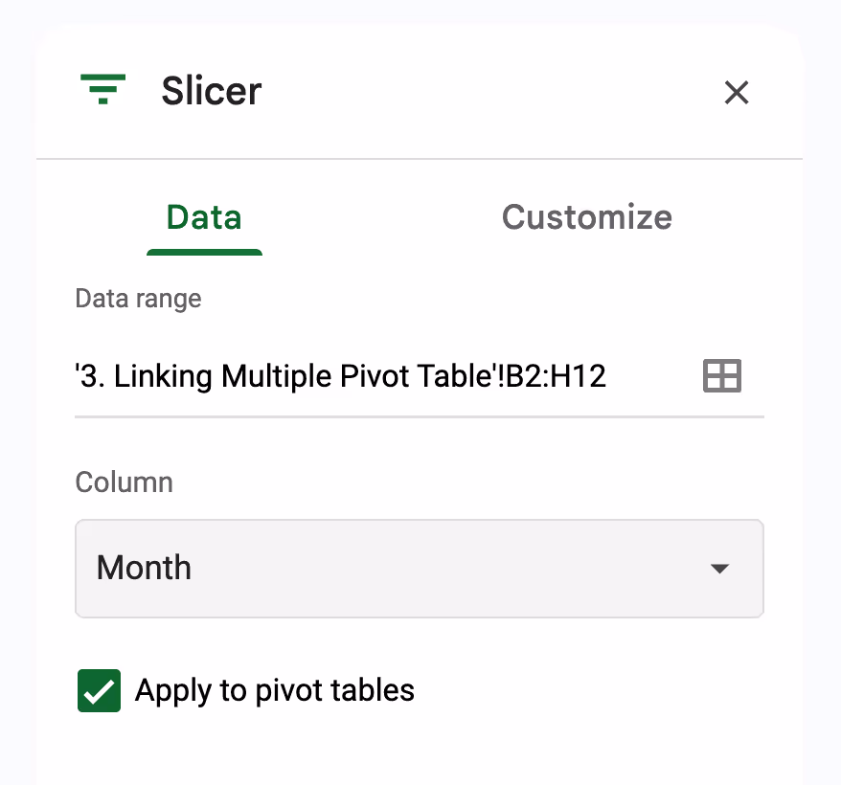Open the data range selection grid icon
Screen dimensions: 841x785
(723, 375)
